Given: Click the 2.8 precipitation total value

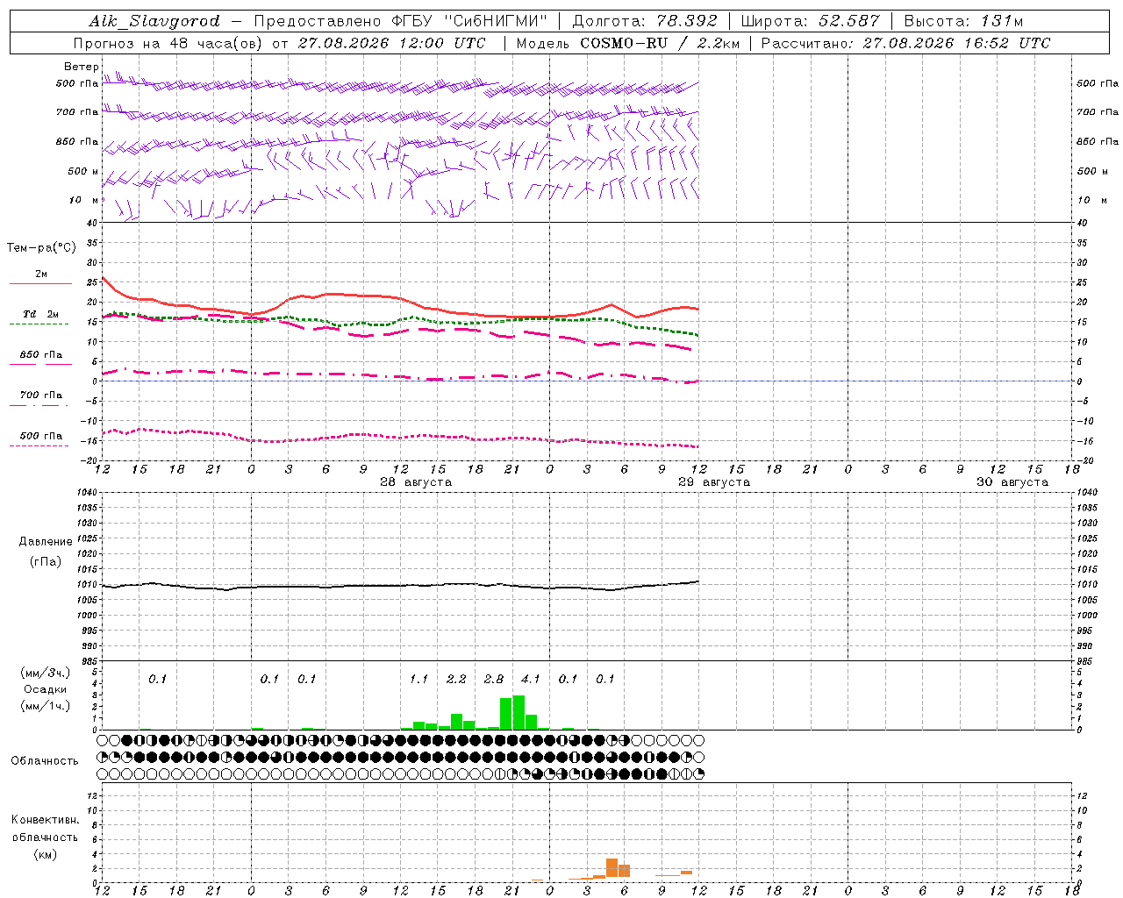Looking at the screenshot, I should coord(494,679).
